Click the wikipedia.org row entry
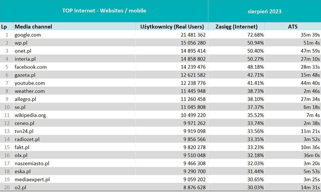The width and height of the screenshot is (321, 192). pyautogui.click(x=30, y=115)
